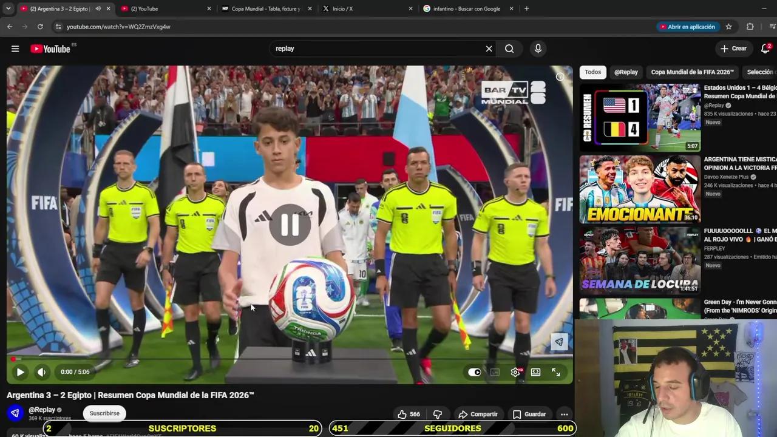777x437 pixels.
Task: Bookmark this page with star icon
Action: coord(728,27)
